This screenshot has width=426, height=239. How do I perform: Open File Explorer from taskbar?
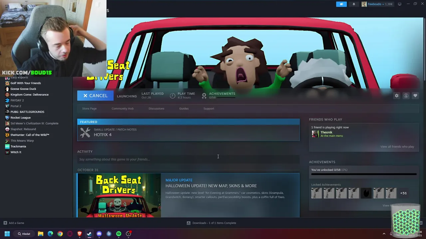click(40, 234)
